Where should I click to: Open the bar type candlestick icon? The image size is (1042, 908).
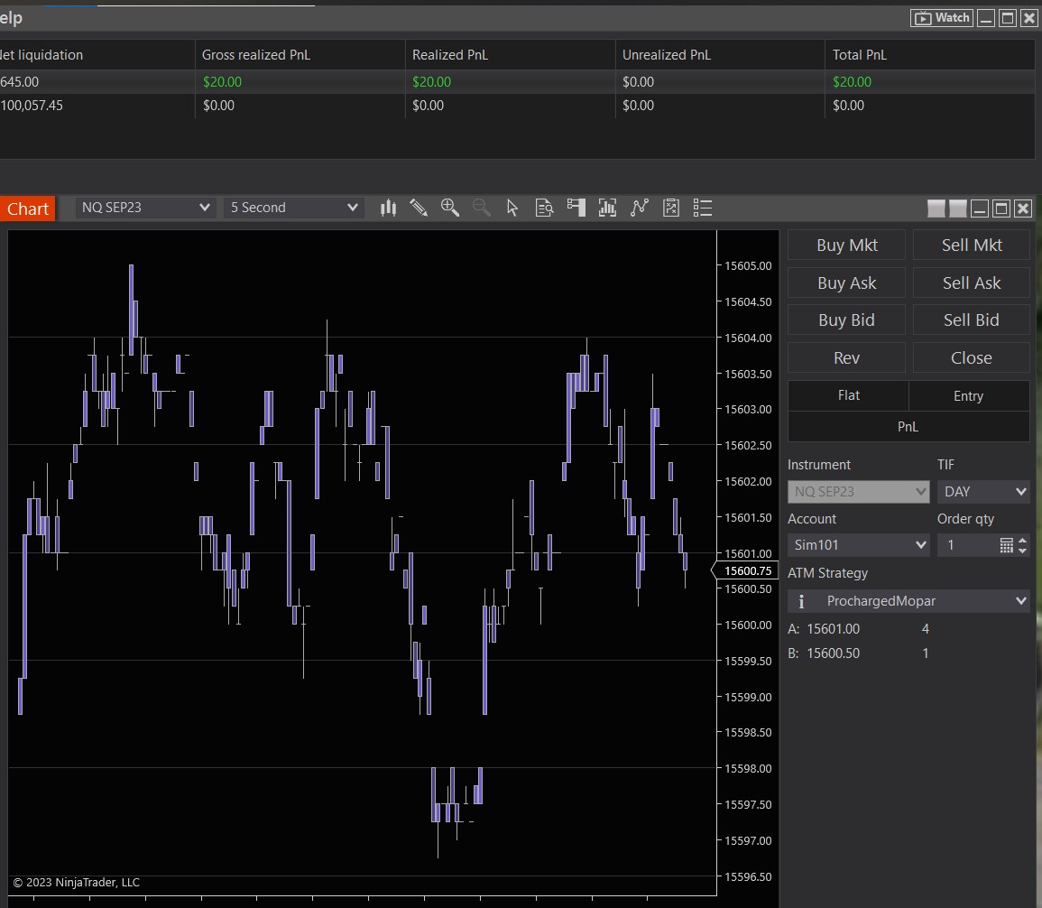(389, 208)
